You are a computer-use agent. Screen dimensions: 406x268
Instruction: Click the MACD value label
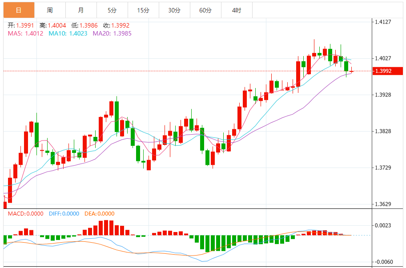pos(25,214)
